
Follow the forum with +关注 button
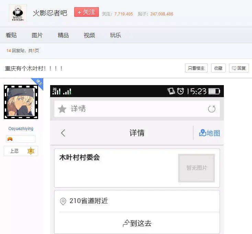click(87, 12)
